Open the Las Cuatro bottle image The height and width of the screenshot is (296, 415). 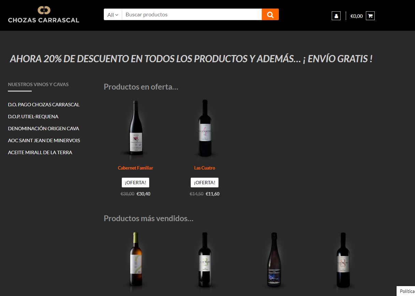[x=205, y=127]
